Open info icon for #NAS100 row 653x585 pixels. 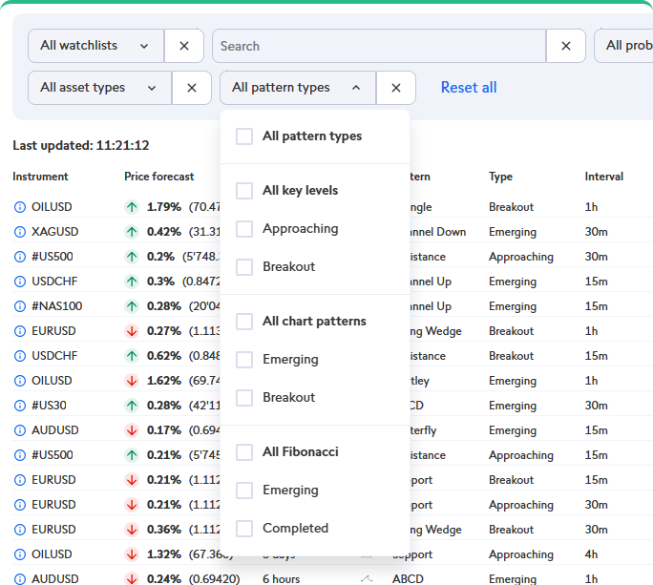20,306
